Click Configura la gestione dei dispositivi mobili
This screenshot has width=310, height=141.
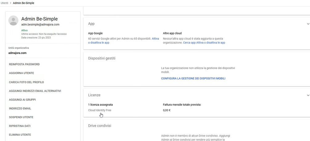(193, 79)
